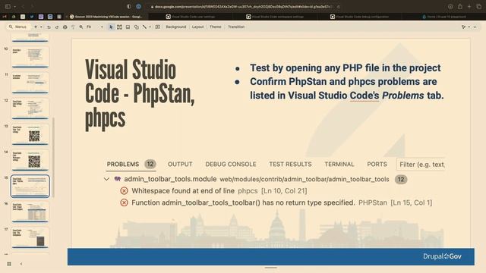Click the bullet text 'Test by opening any PHP file'

click(x=346, y=68)
